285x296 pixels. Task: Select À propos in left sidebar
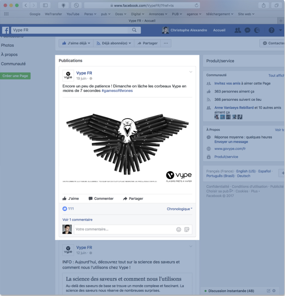click(9, 54)
